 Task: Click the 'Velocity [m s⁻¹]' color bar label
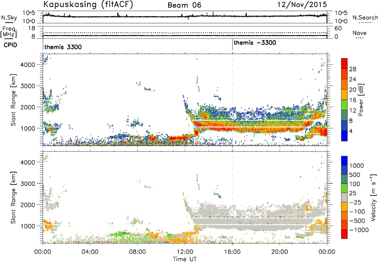[373, 197]
